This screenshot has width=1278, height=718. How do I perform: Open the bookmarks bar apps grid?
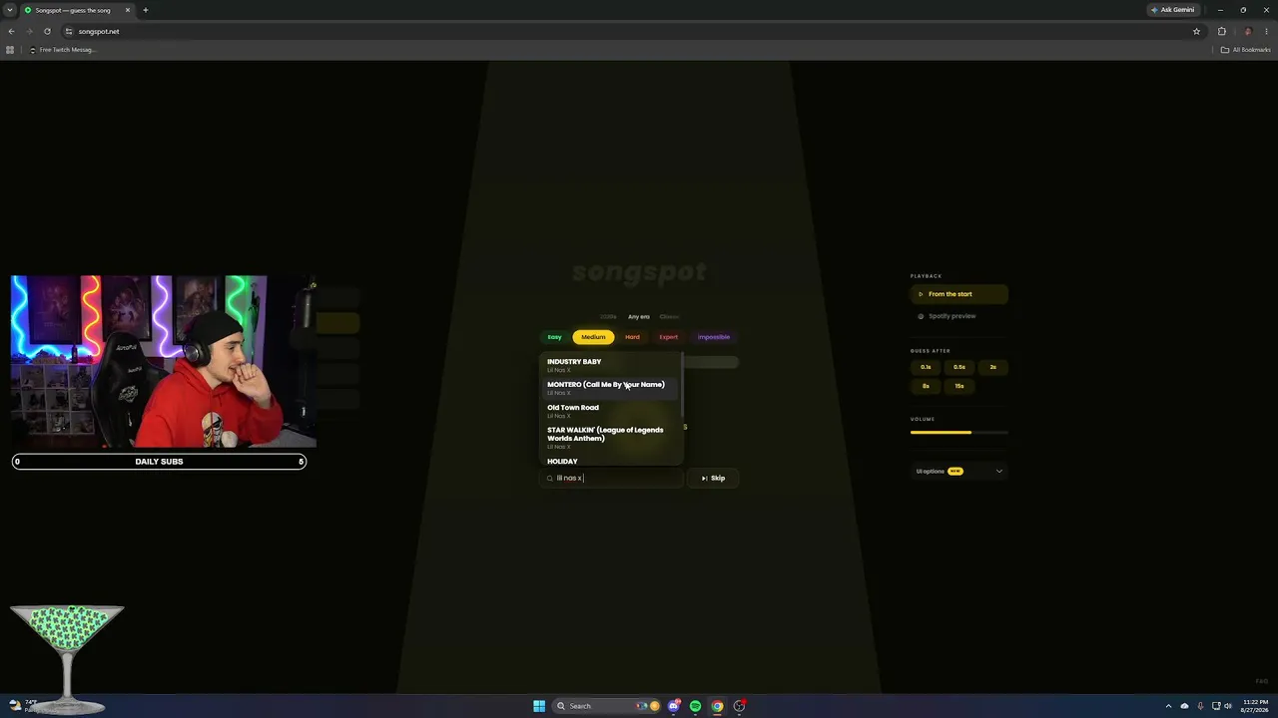pos(10,50)
